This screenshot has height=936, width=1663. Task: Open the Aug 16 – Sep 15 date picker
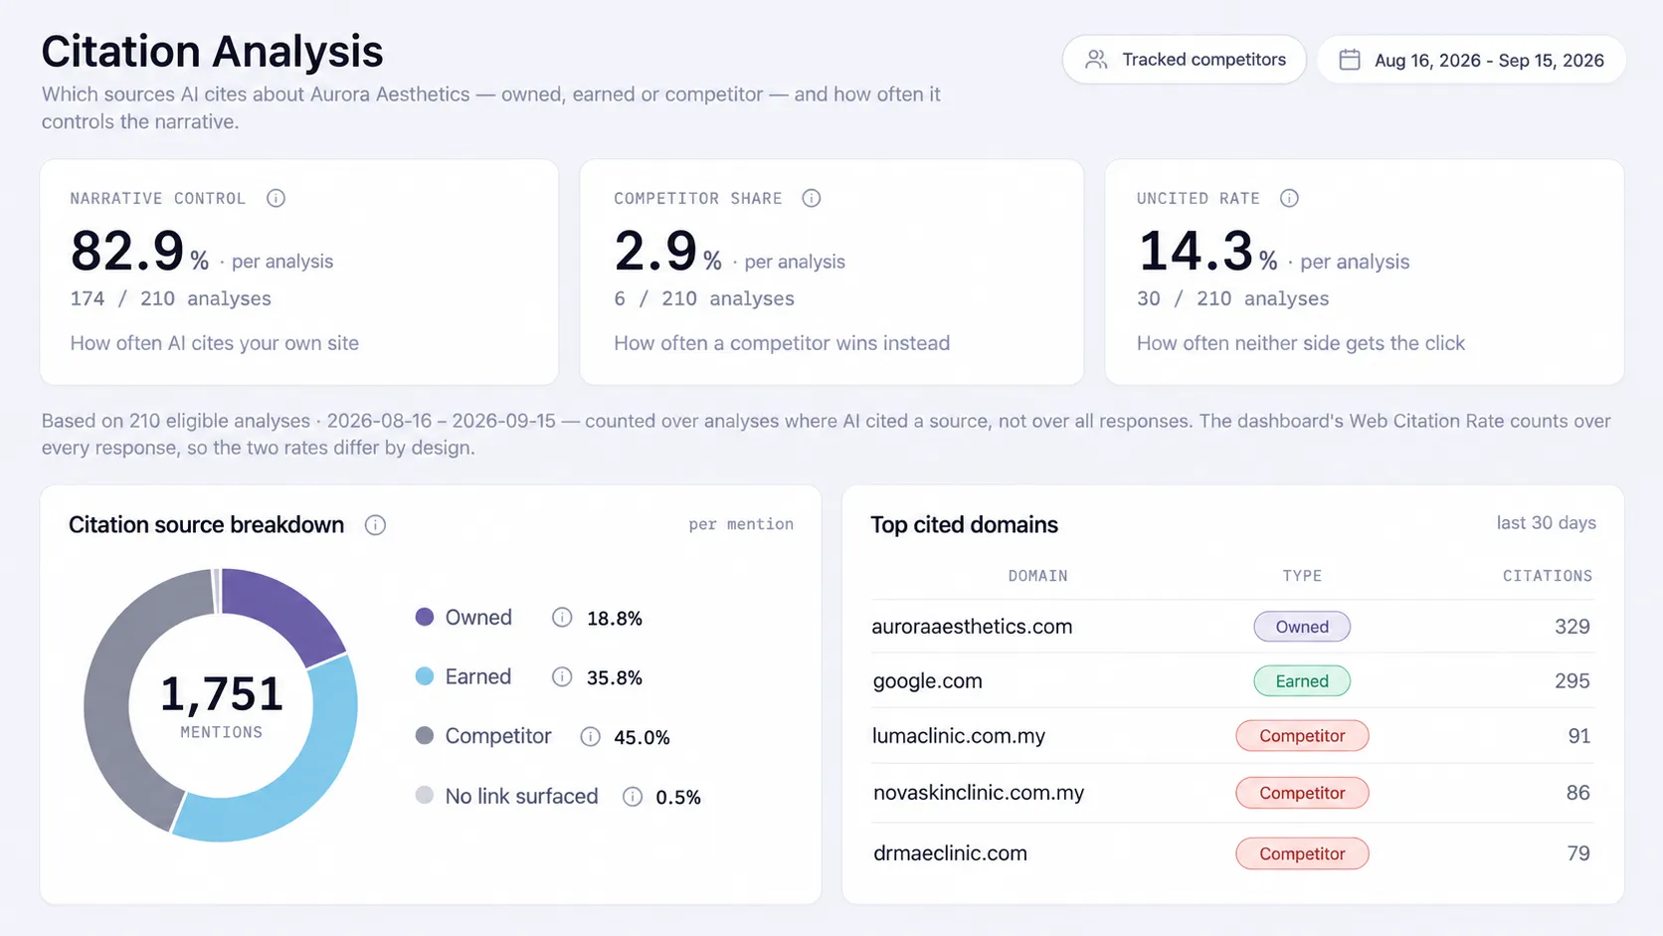coord(1472,60)
